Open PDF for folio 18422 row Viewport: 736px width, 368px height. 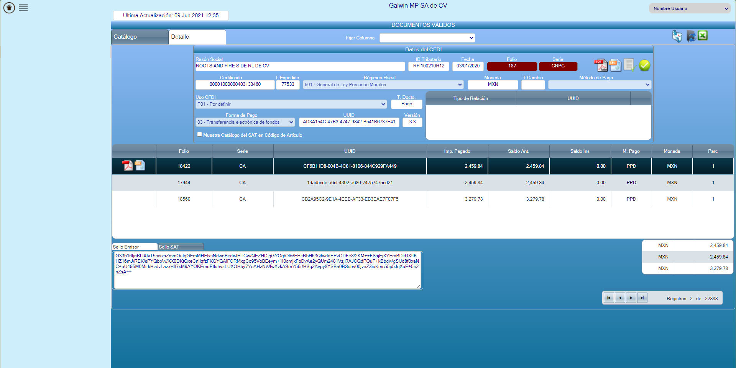coord(127,165)
